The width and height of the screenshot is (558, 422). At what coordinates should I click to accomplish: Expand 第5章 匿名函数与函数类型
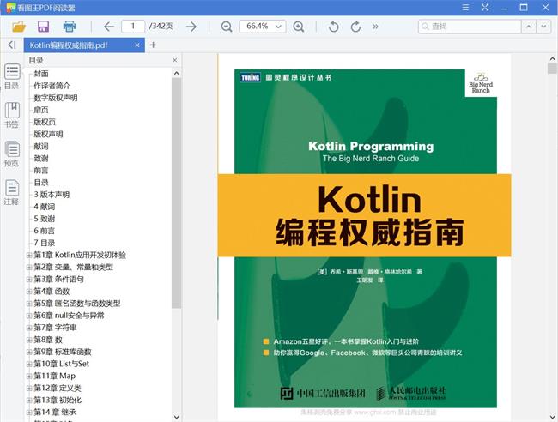[x=29, y=304]
